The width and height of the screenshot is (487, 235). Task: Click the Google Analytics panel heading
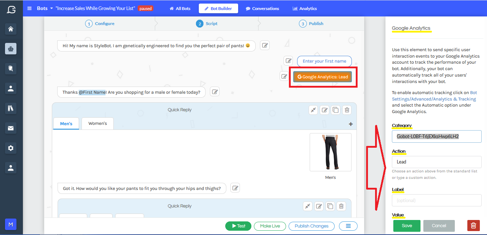tap(411, 28)
